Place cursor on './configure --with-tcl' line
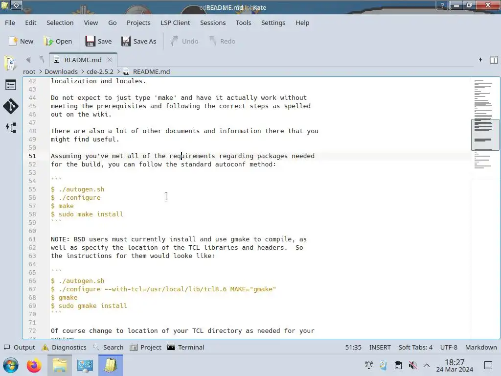Image resolution: width=501 pixels, height=376 pixels. pyautogui.click(x=163, y=289)
